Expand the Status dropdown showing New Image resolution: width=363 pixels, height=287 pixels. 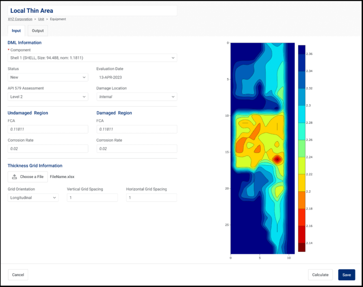pyautogui.click(x=48, y=77)
